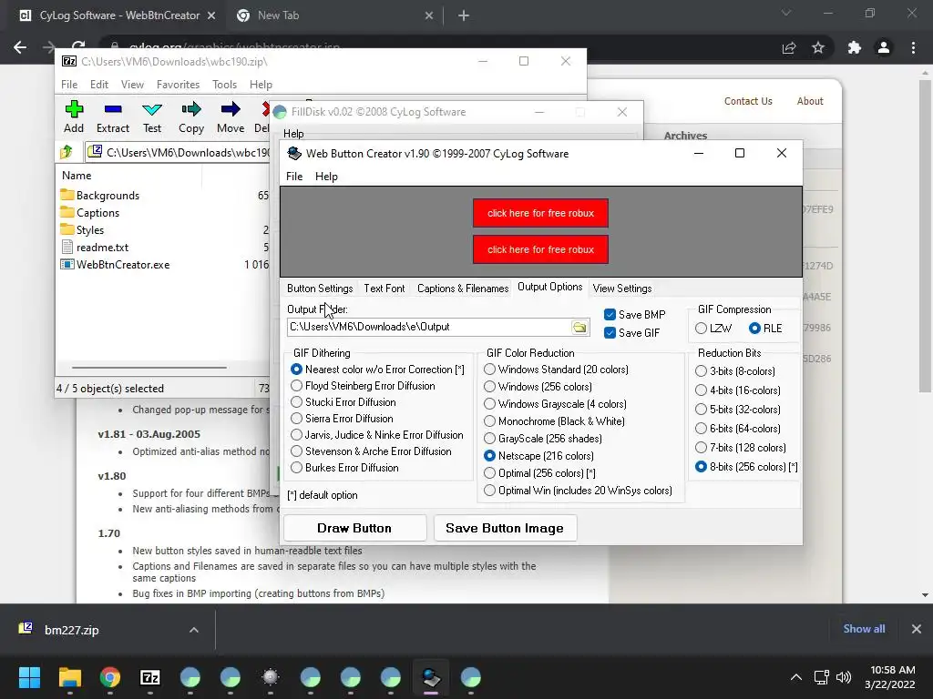The image size is (933, 699).
Task: Open Windows Start menu
Action: [29, 677]
